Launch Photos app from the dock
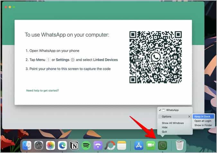The width and height of the screenshot is (217, 153). click(50, 145)
